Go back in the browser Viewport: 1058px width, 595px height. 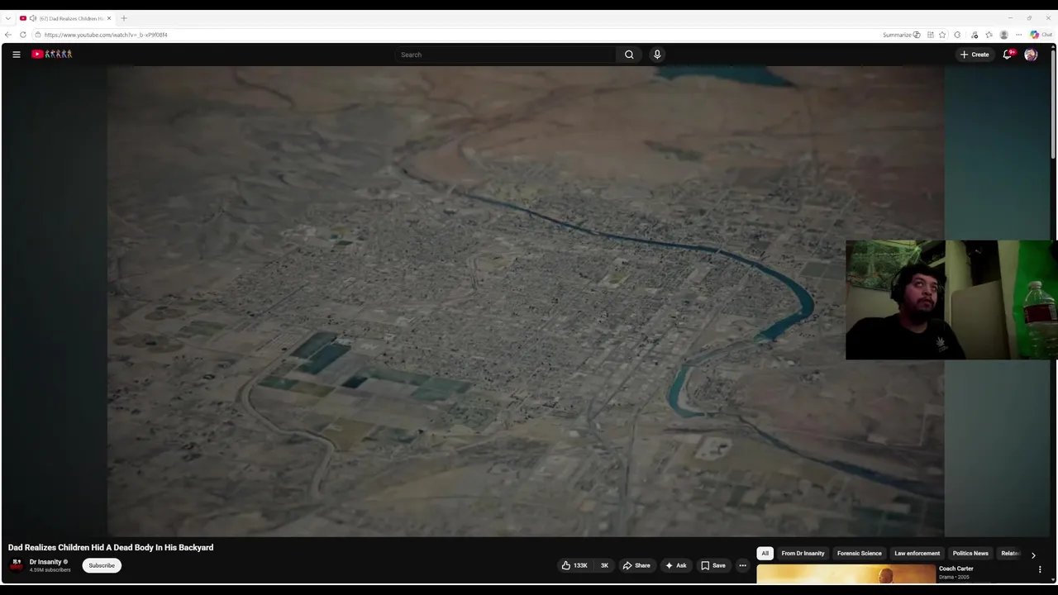(x=8, y=35)
